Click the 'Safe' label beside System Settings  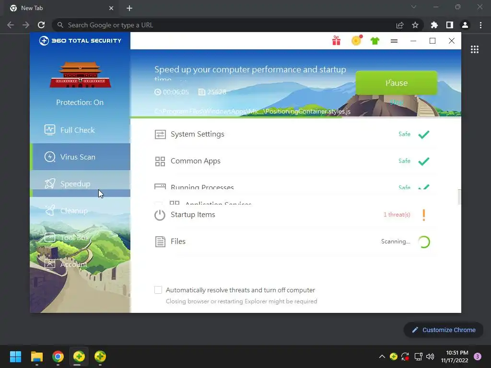[404, 134]
